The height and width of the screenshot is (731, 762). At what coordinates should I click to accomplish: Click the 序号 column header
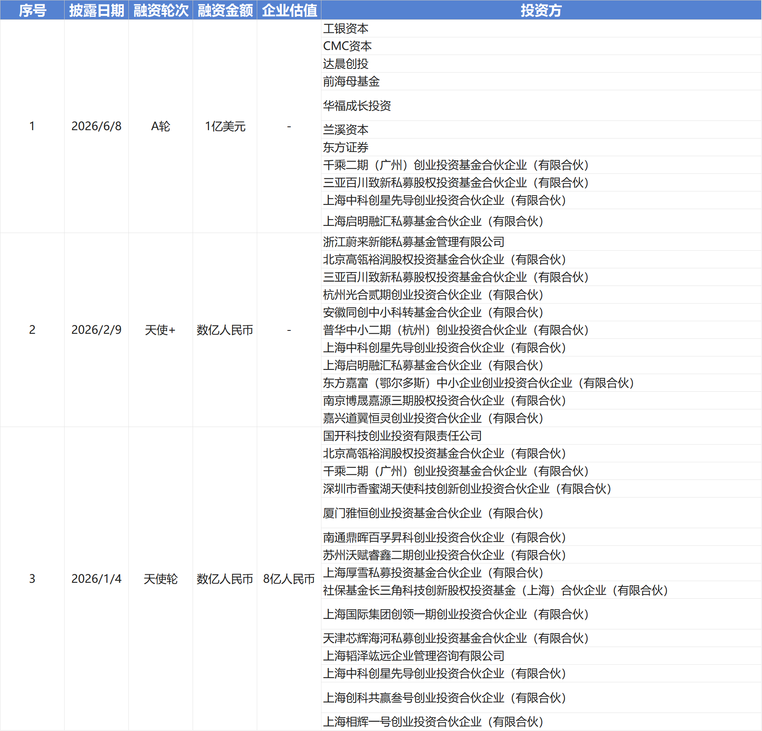pos(32,10)
